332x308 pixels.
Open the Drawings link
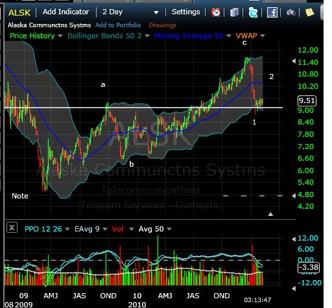(x=163, y=25)
